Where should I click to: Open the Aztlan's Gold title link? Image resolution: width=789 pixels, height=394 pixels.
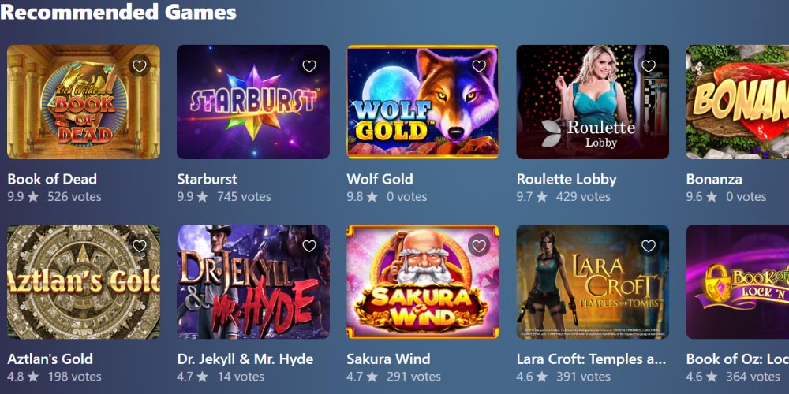click(50, 359)
